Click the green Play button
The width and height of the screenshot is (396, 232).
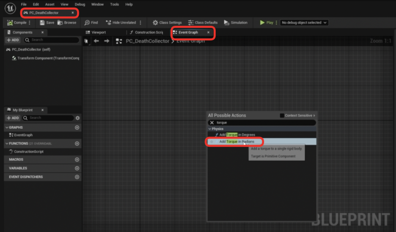tap(267, 23)
